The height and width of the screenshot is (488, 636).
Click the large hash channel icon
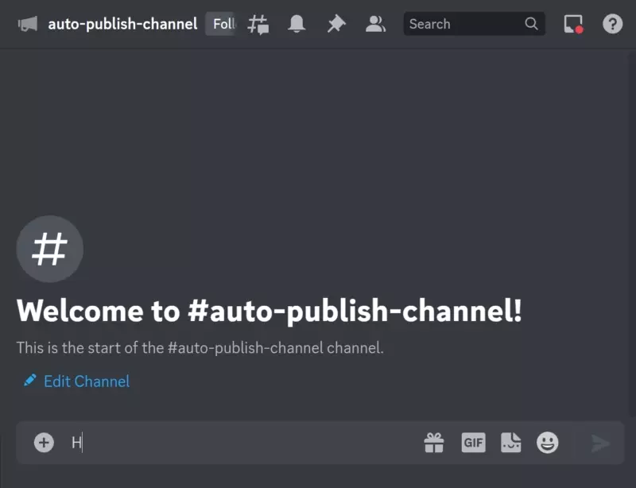pyautogui.click(x=49, y=249)
